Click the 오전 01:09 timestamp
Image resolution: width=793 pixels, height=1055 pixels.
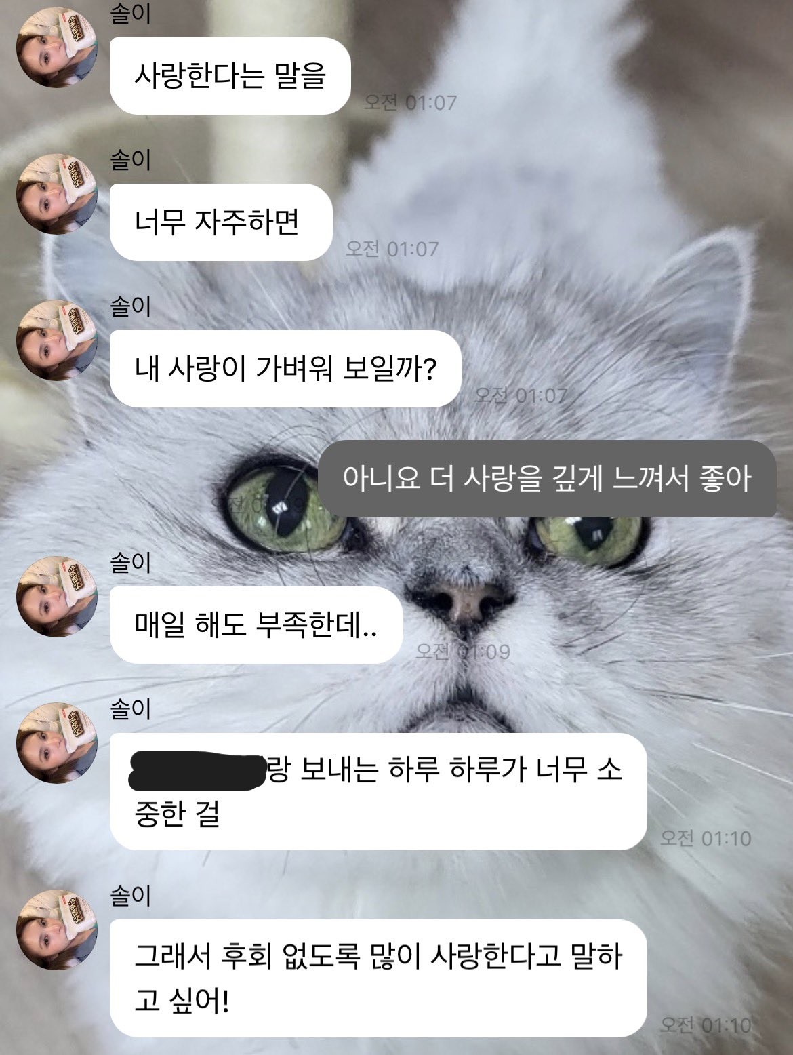pos(463,652)
